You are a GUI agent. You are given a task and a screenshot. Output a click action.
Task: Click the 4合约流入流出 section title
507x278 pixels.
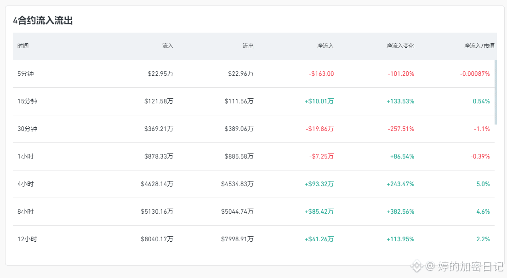(x=43, y=21)
